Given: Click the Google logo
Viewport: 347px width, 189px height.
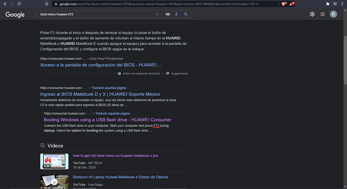Looking at the screenshot, I should click(x=15, y=15).
